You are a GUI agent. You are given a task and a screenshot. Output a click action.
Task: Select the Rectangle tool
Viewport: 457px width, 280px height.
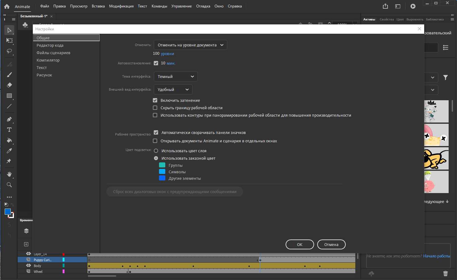tap(9, 96)
